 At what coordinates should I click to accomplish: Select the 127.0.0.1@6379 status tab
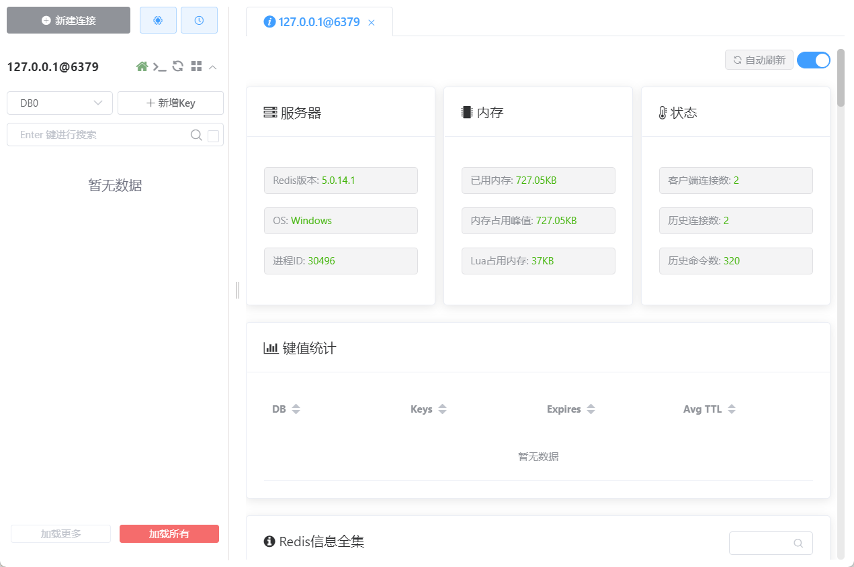coord(312,22)
